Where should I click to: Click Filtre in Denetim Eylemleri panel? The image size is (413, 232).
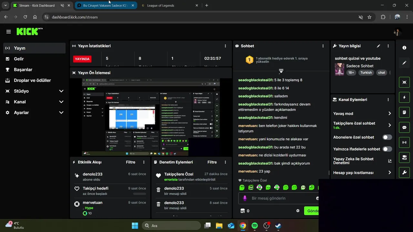click(212, 162)
